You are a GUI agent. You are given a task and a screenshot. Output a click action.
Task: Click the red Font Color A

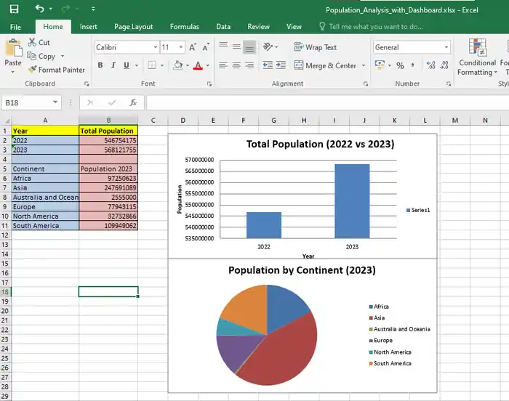tap(198, 65)
